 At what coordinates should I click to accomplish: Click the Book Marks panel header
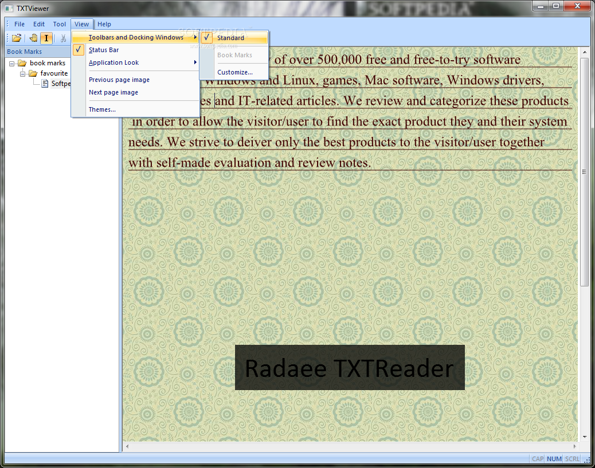pos(38,52)
